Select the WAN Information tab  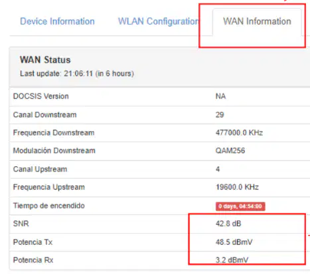(257, 21)
